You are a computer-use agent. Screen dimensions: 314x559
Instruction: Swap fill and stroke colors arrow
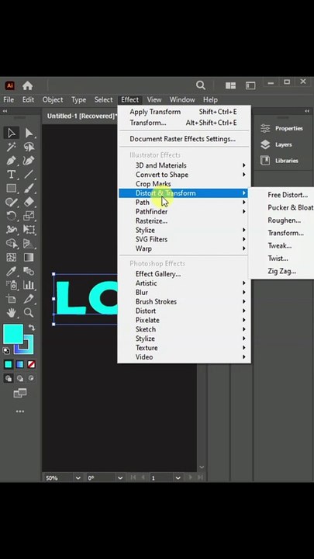click(31, 328)
